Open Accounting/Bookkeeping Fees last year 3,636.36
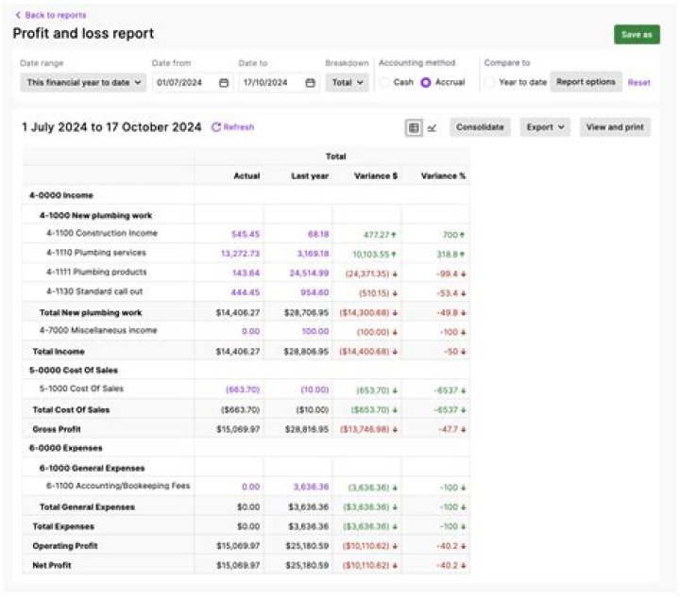Viewport: 680px width, 596px height. point(311,488)
